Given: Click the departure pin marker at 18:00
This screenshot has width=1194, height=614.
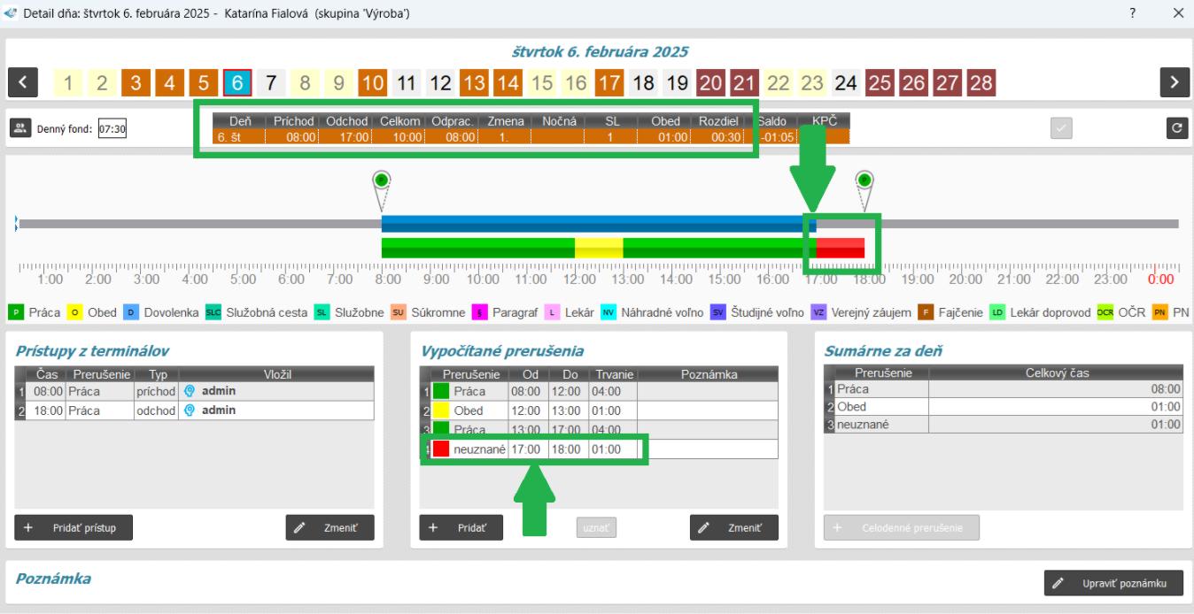Looking at the screenshot, I should pyautogui.click(x=864, y=180).
